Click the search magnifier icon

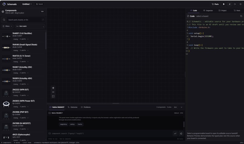coord(4,20)
